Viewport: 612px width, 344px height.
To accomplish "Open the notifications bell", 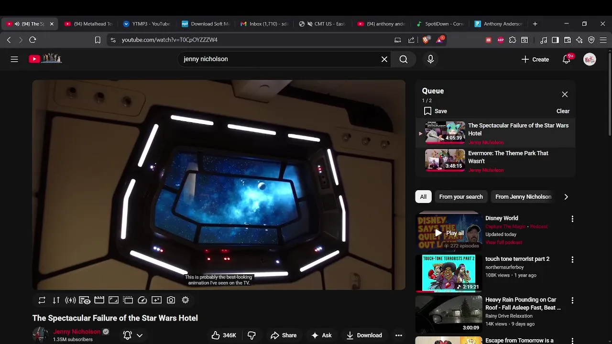I will click(567, 59).
